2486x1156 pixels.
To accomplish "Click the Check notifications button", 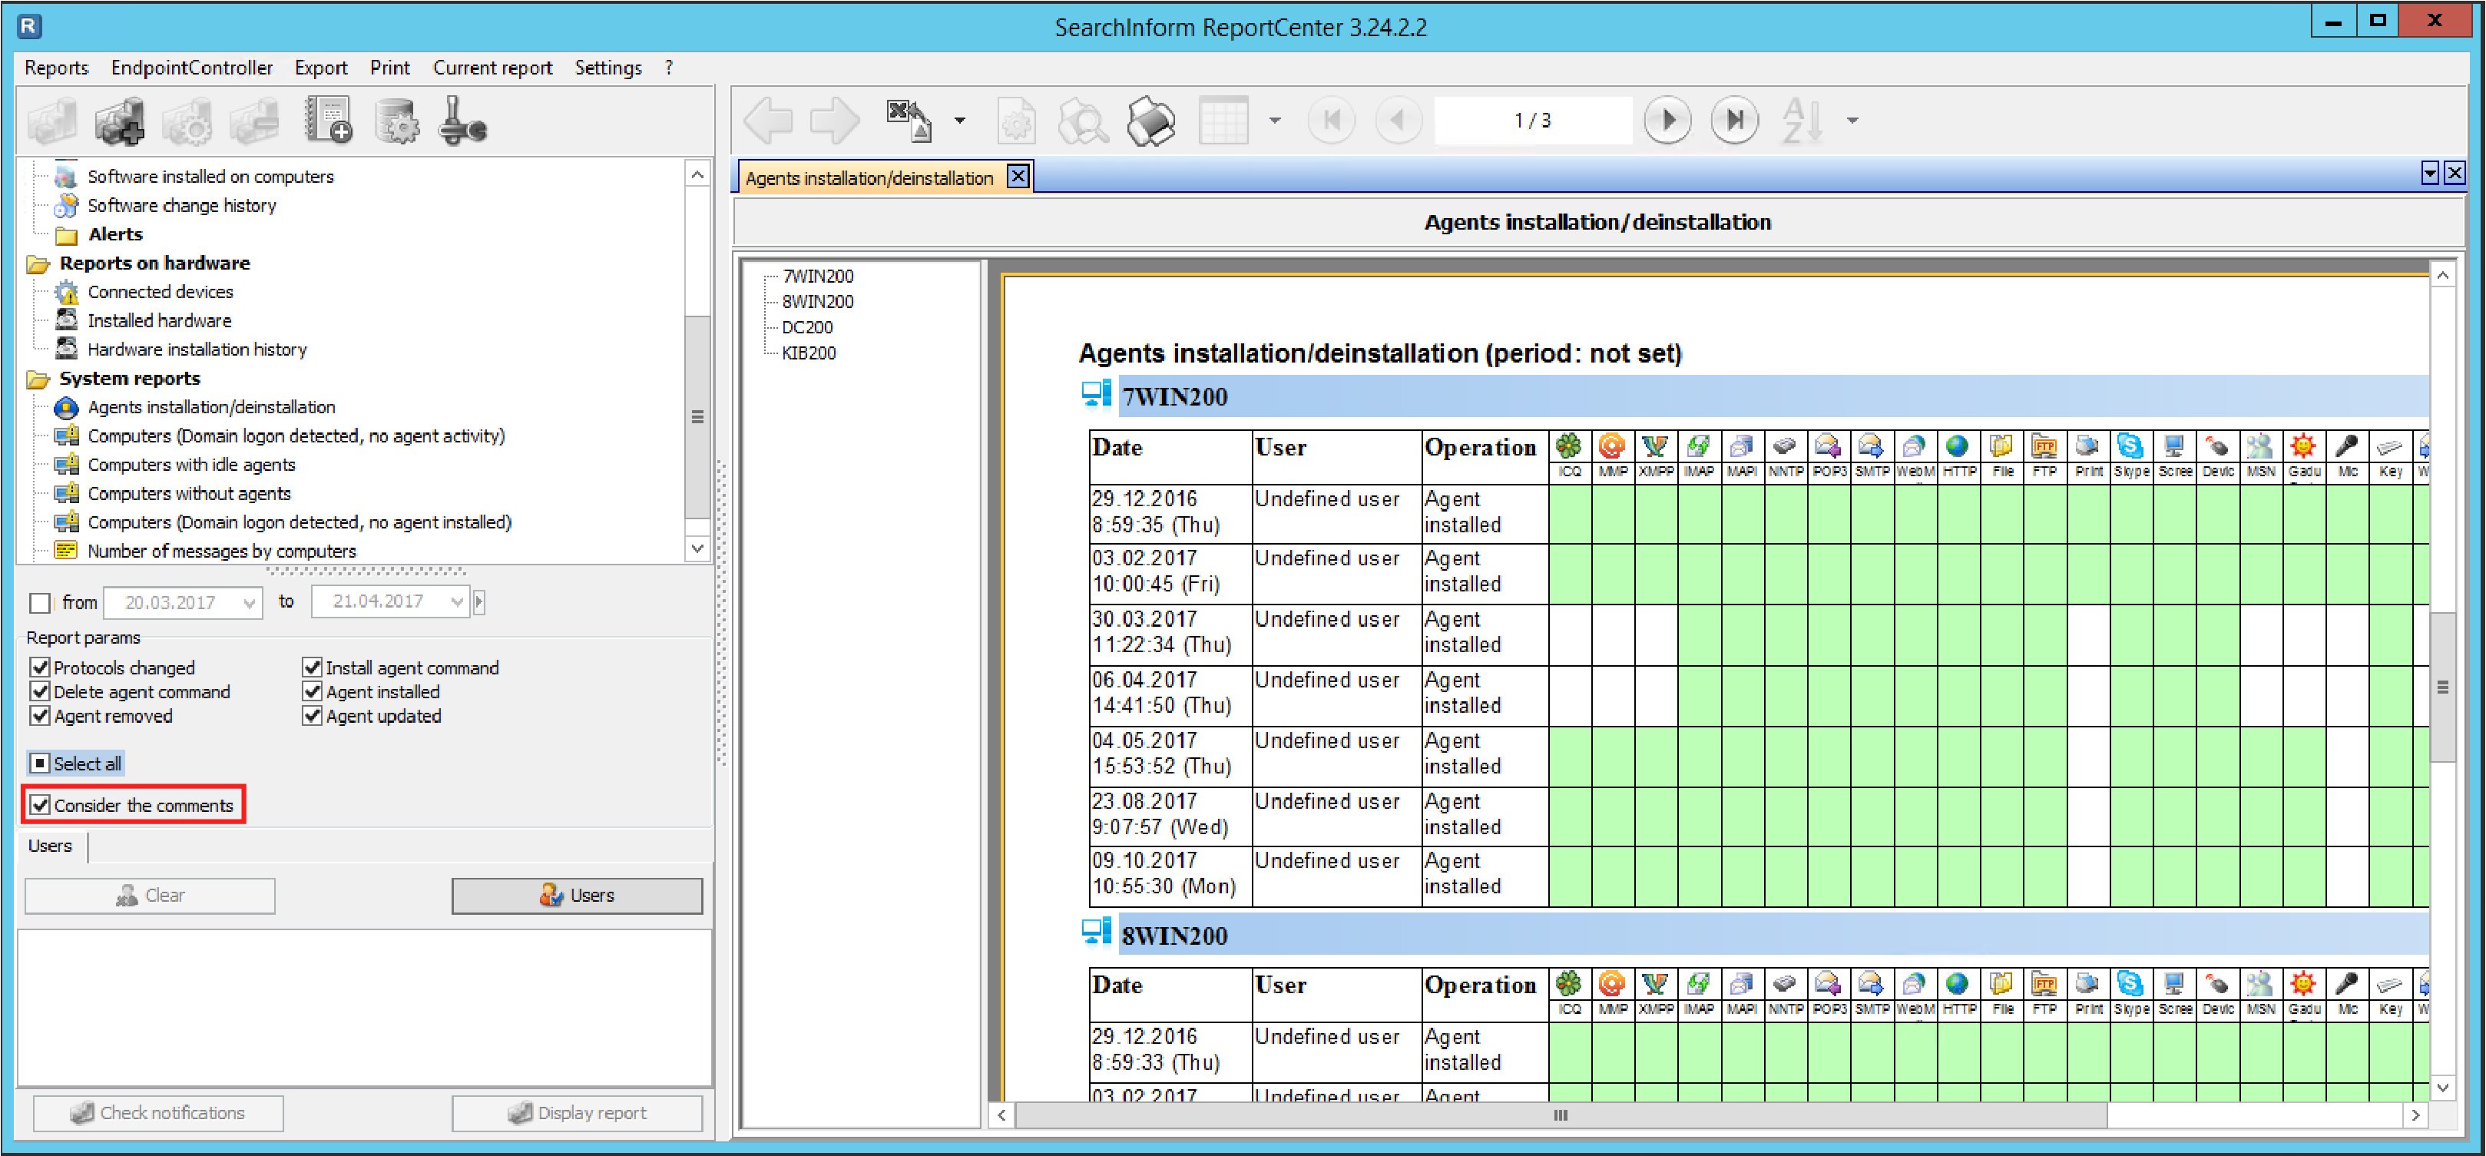I will 158,1112.
